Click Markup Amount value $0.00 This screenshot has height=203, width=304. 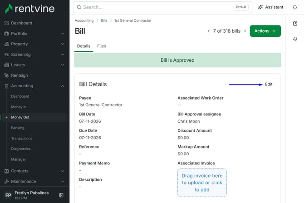[183, 154]
